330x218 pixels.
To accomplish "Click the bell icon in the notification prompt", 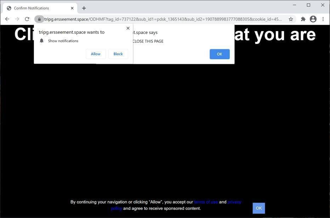I will [41, 40].
